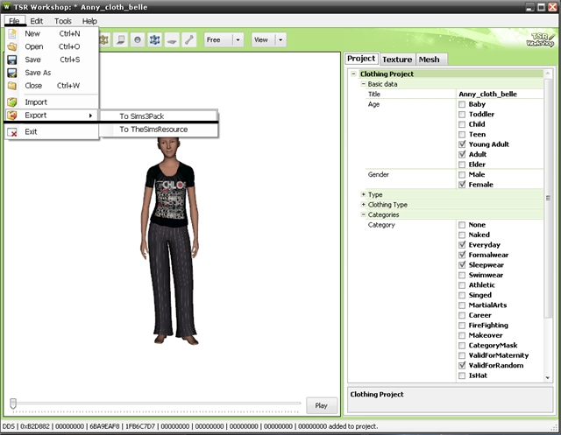Viewport: 561px width, 435px height.
Task: Switch to the Texture tab
Action: (x=397, y=60)
